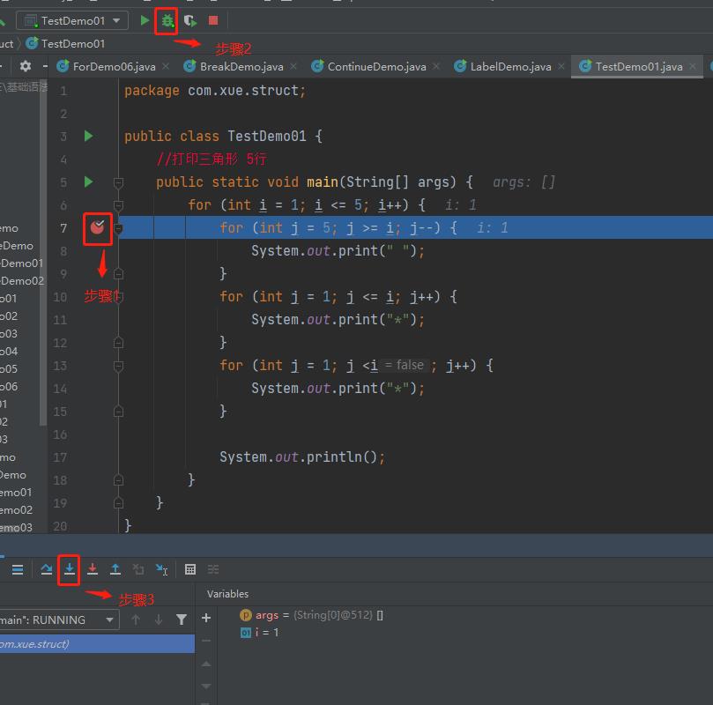The height and width of the screenshot is (705, 713).
Task: Select the com.xue.struct stack frame
Action: pyautogui.click(x=97, y=644)
